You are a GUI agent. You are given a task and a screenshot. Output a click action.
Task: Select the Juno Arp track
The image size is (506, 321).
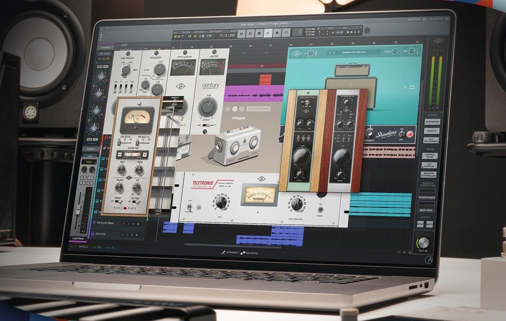tap(100, 234)
